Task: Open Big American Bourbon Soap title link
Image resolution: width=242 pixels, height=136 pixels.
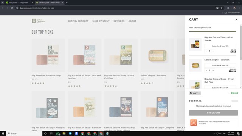Action: click(x=46, y=76)
